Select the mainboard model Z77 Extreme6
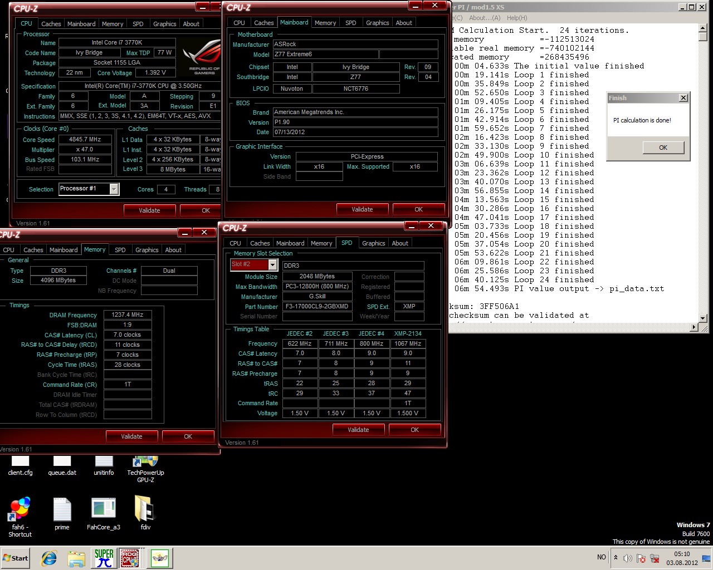Viewport: 713px width, 570px height. click(x=325, y=55)
